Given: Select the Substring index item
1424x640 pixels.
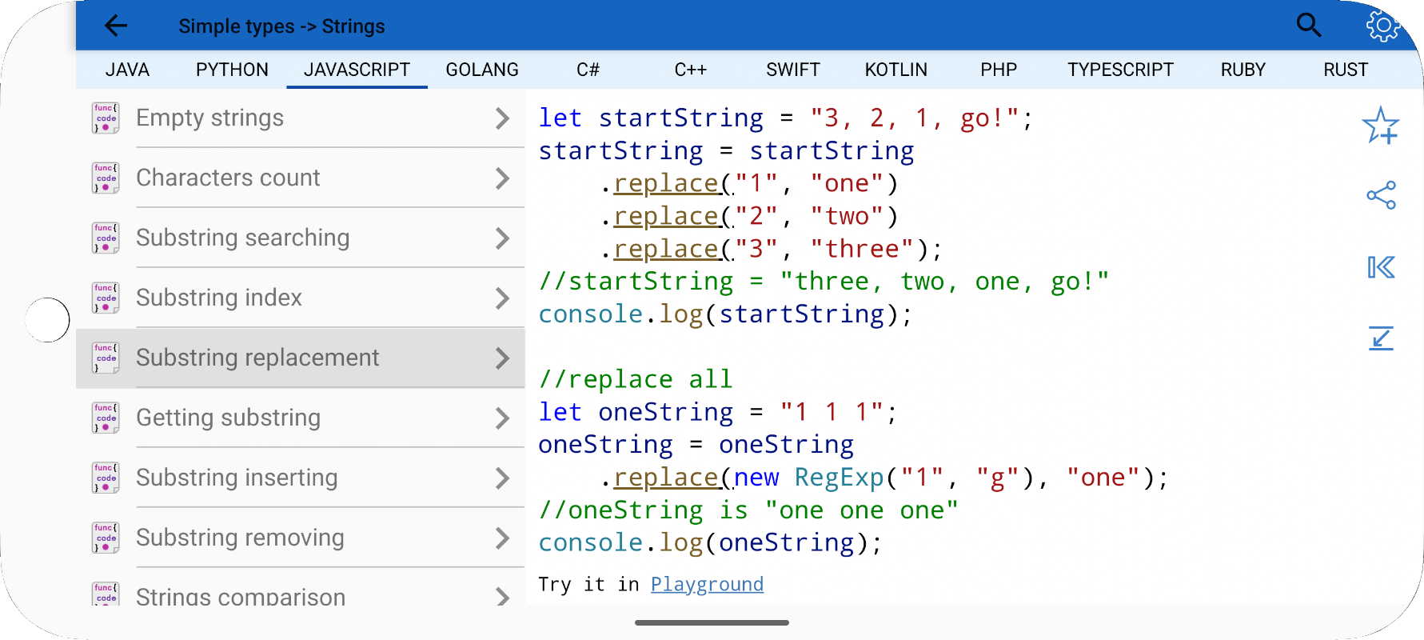Looking at the screenshot, I should 219,298.
